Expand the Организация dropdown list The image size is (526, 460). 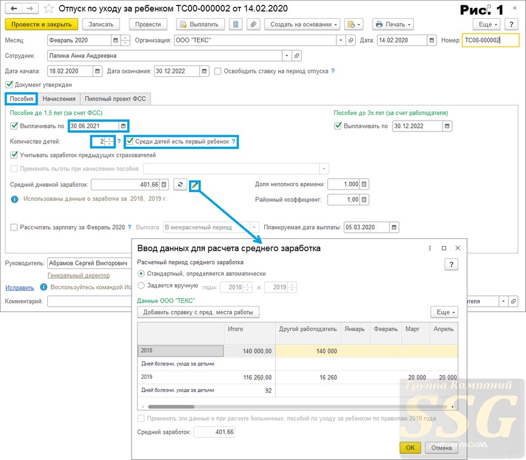pyautogui.click(x=341, y=40)
